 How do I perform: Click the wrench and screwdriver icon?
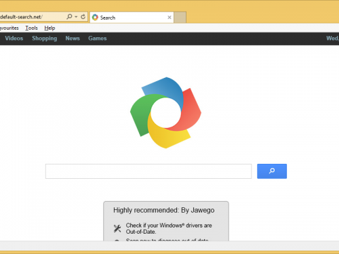(x=117, y=228)
